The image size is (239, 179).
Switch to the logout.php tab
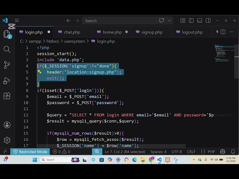[x=192, y=32]
